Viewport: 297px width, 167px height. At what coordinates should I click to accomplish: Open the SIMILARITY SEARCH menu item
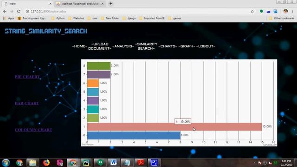pos(146,46)
